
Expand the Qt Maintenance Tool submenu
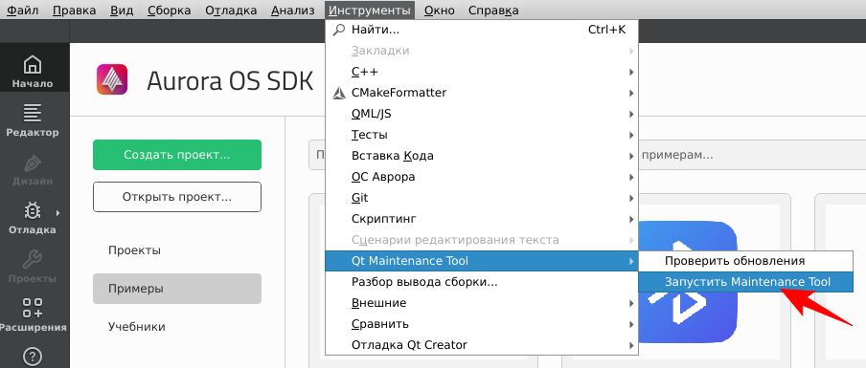pos(482,261)
